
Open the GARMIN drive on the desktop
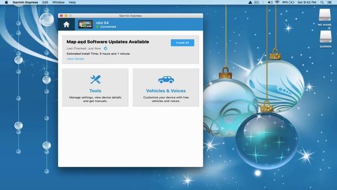pyautogui.click(x=325, y=39)
